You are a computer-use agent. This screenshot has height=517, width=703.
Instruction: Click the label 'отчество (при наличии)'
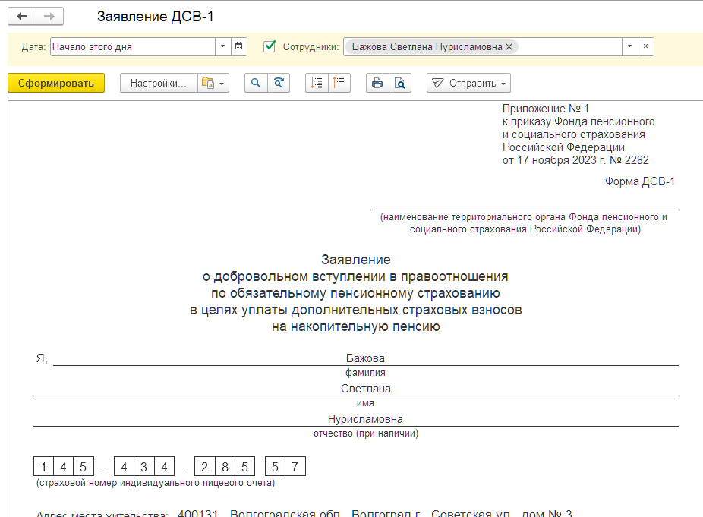click(x=366, y=433)
